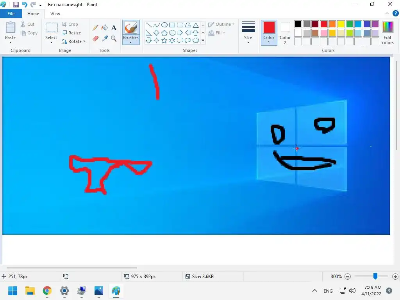This screenshot has height=300, width=400.
Task: Choose the Polygon shape
Action: click(x=188, y=25)
